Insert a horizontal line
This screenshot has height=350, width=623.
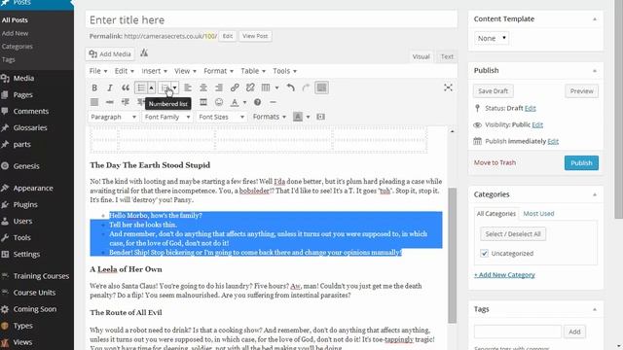[273, 102]
